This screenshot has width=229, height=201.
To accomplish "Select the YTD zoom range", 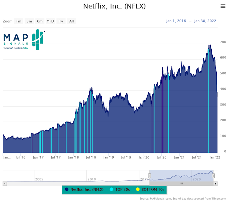I will tap(50, 21).
